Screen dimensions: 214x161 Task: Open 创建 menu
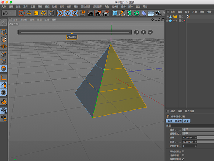click(18, 6)
